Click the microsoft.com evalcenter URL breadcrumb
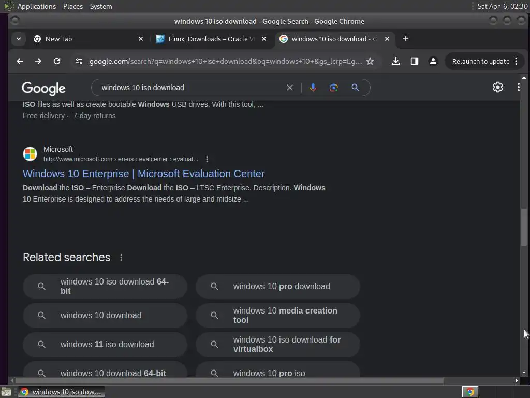 121,159
